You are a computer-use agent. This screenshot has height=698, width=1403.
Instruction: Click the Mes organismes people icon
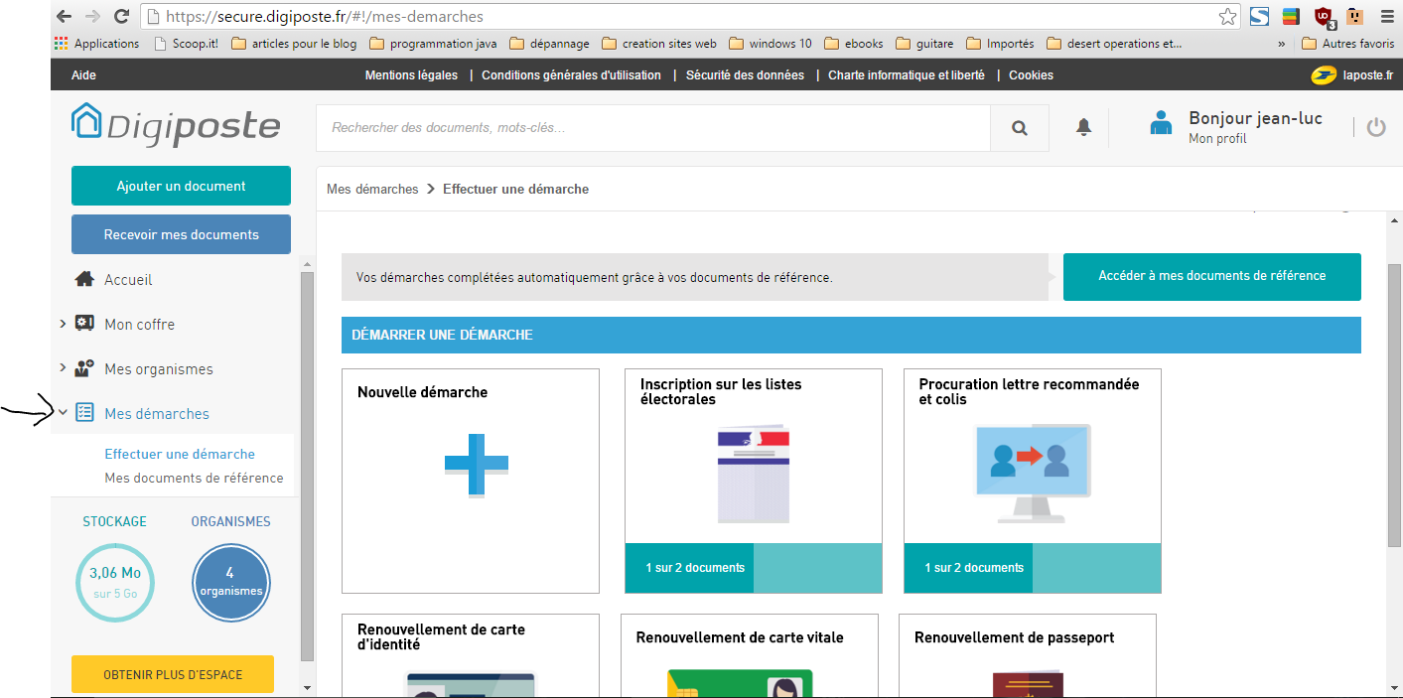tap(85, 368)
